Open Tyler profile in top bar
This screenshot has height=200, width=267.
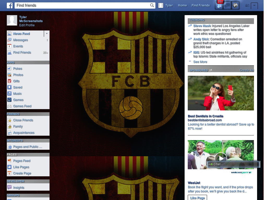(169, 5)
